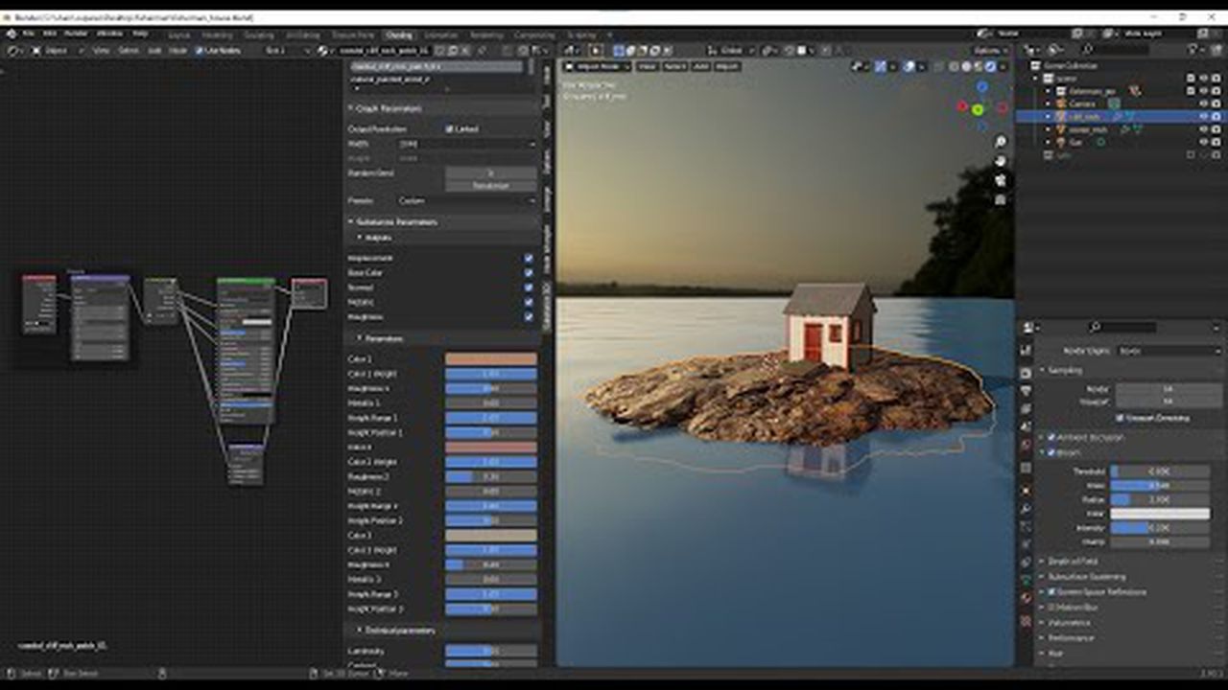The image size is (1228, 690).
Task: Click the Color 1 swatch
Action: coord(491,356)
